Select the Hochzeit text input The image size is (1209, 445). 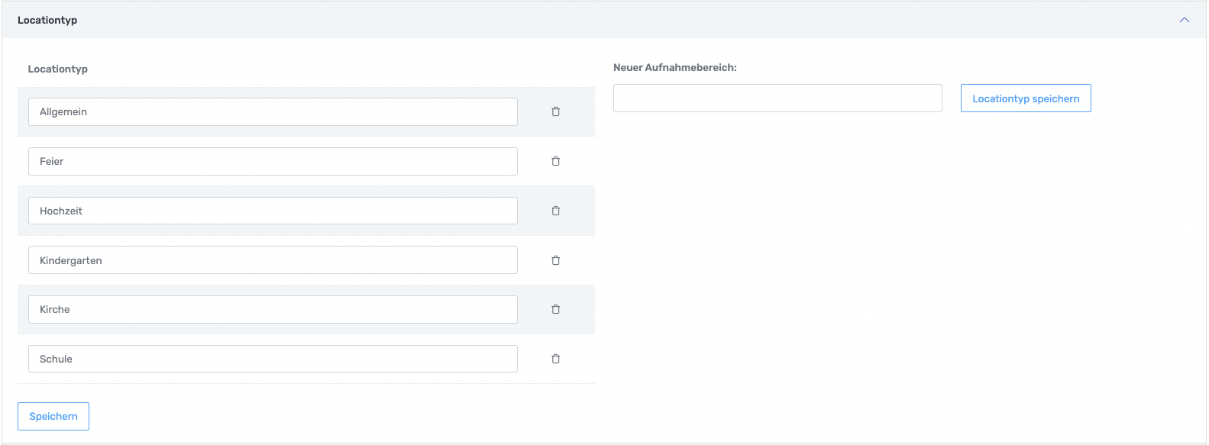(x=273, y=211)
